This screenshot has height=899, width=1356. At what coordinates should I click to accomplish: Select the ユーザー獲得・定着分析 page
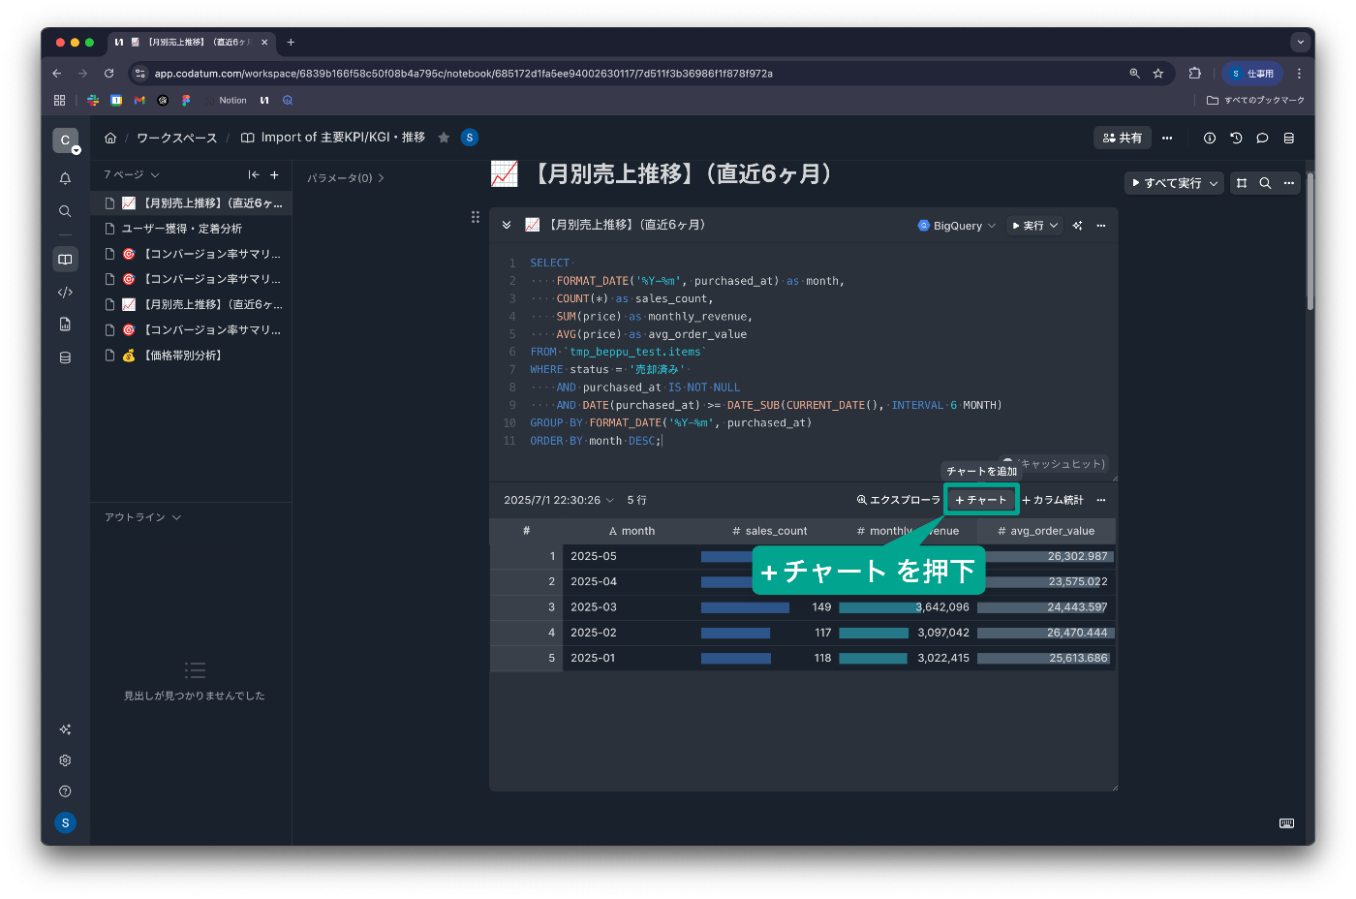192,229
